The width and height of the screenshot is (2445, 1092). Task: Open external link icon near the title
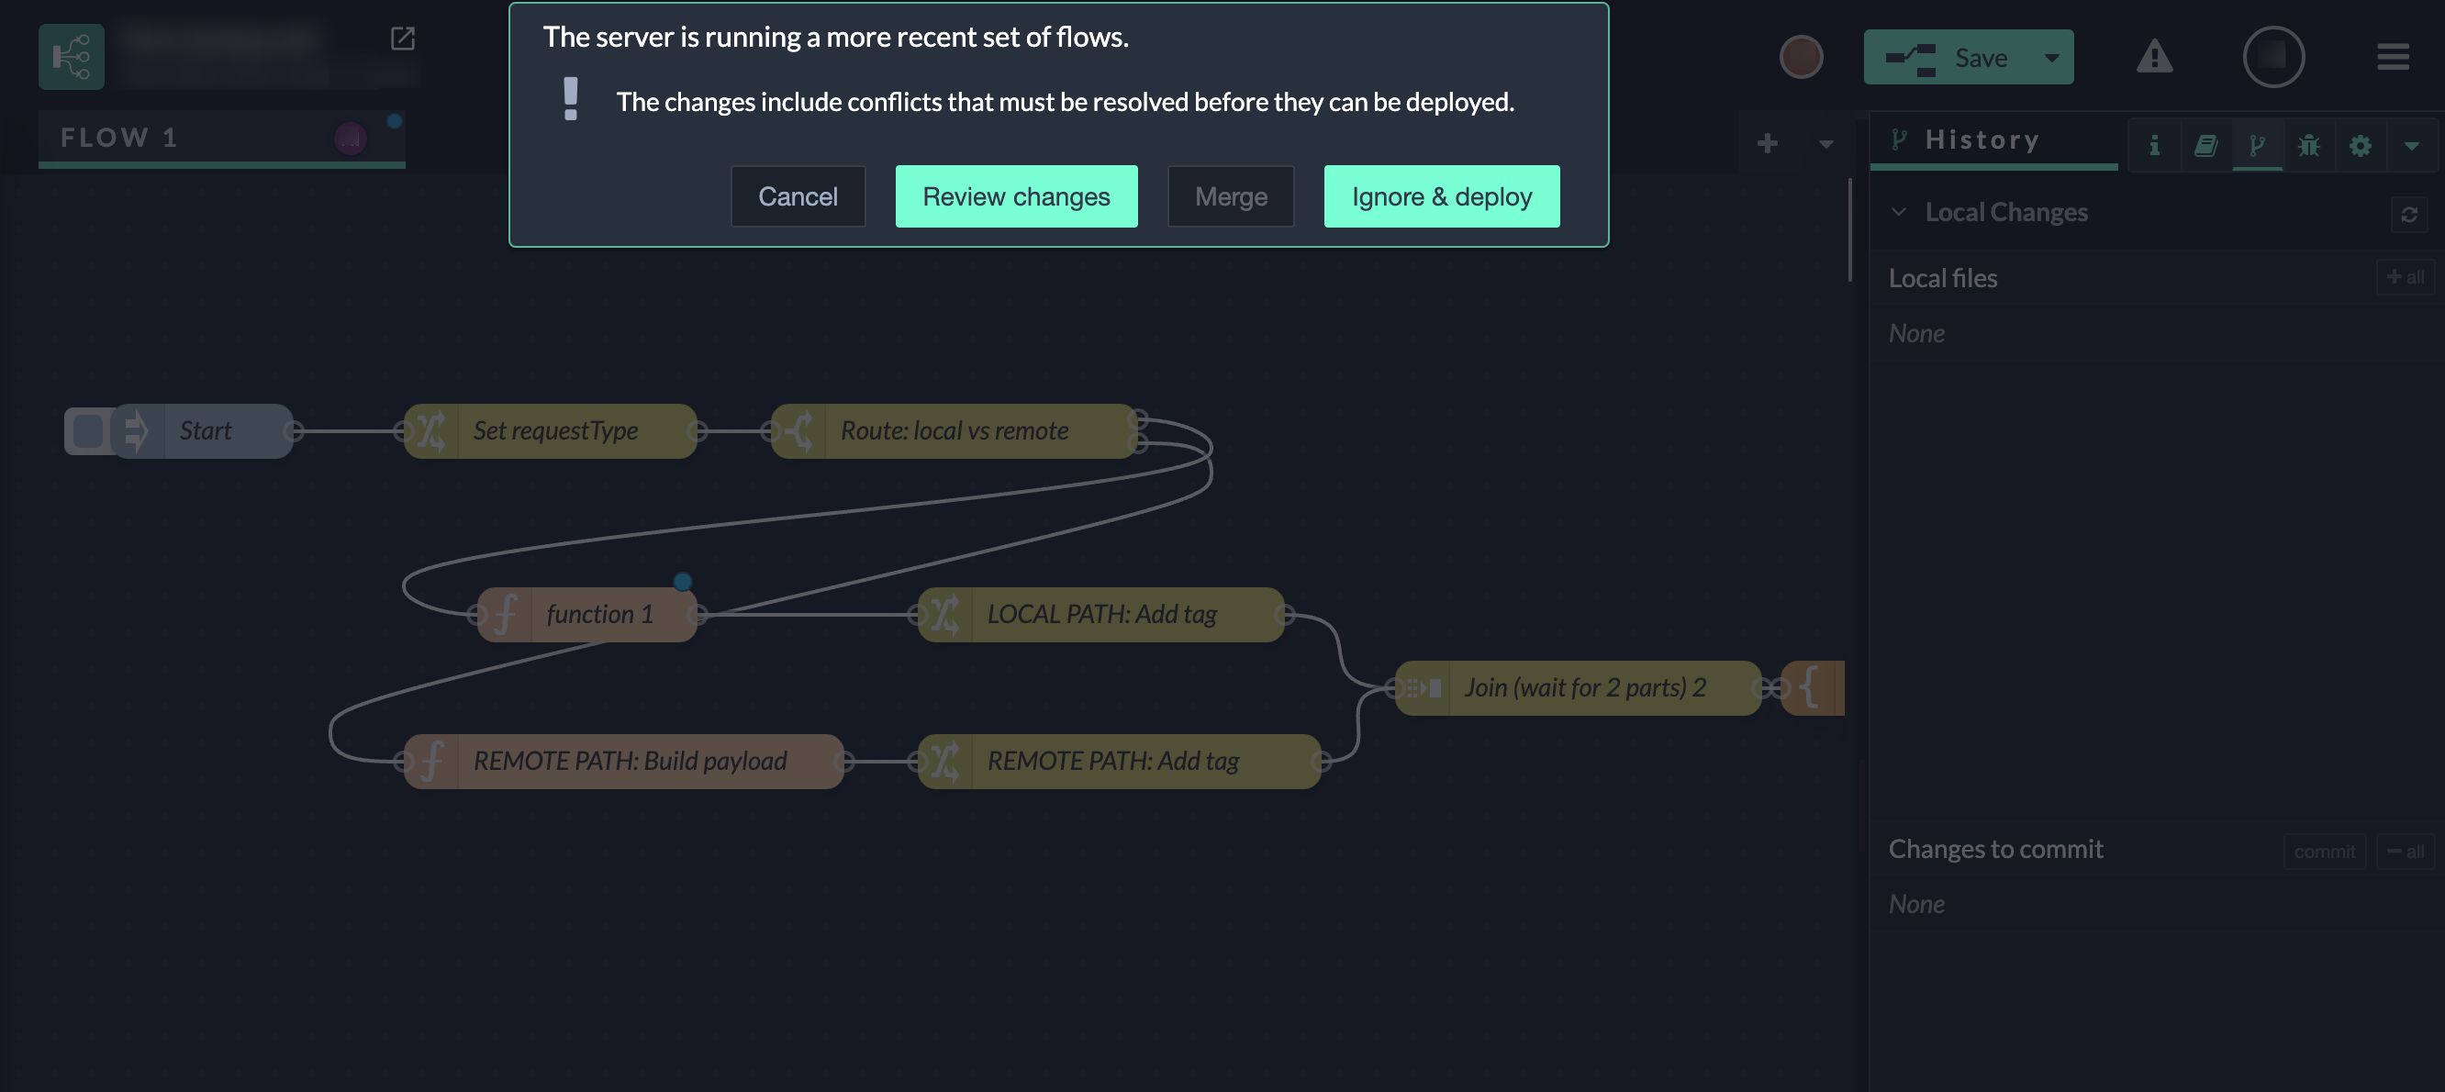[x=402, y=38]
